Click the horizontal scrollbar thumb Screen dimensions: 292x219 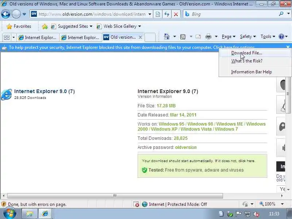[115, 196]
